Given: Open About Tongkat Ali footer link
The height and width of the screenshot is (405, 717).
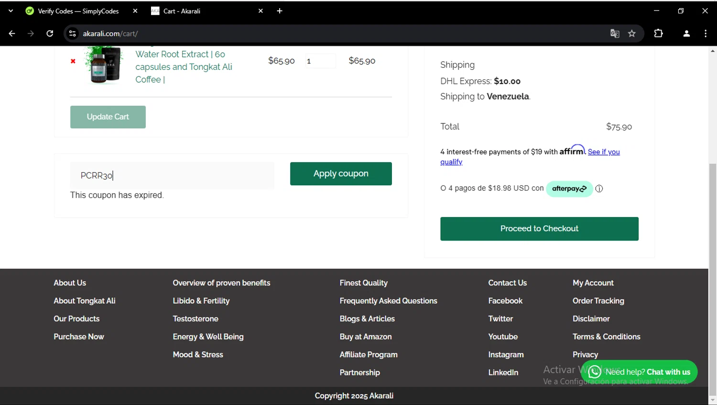Looking at the screenshot, I should 85,301.
